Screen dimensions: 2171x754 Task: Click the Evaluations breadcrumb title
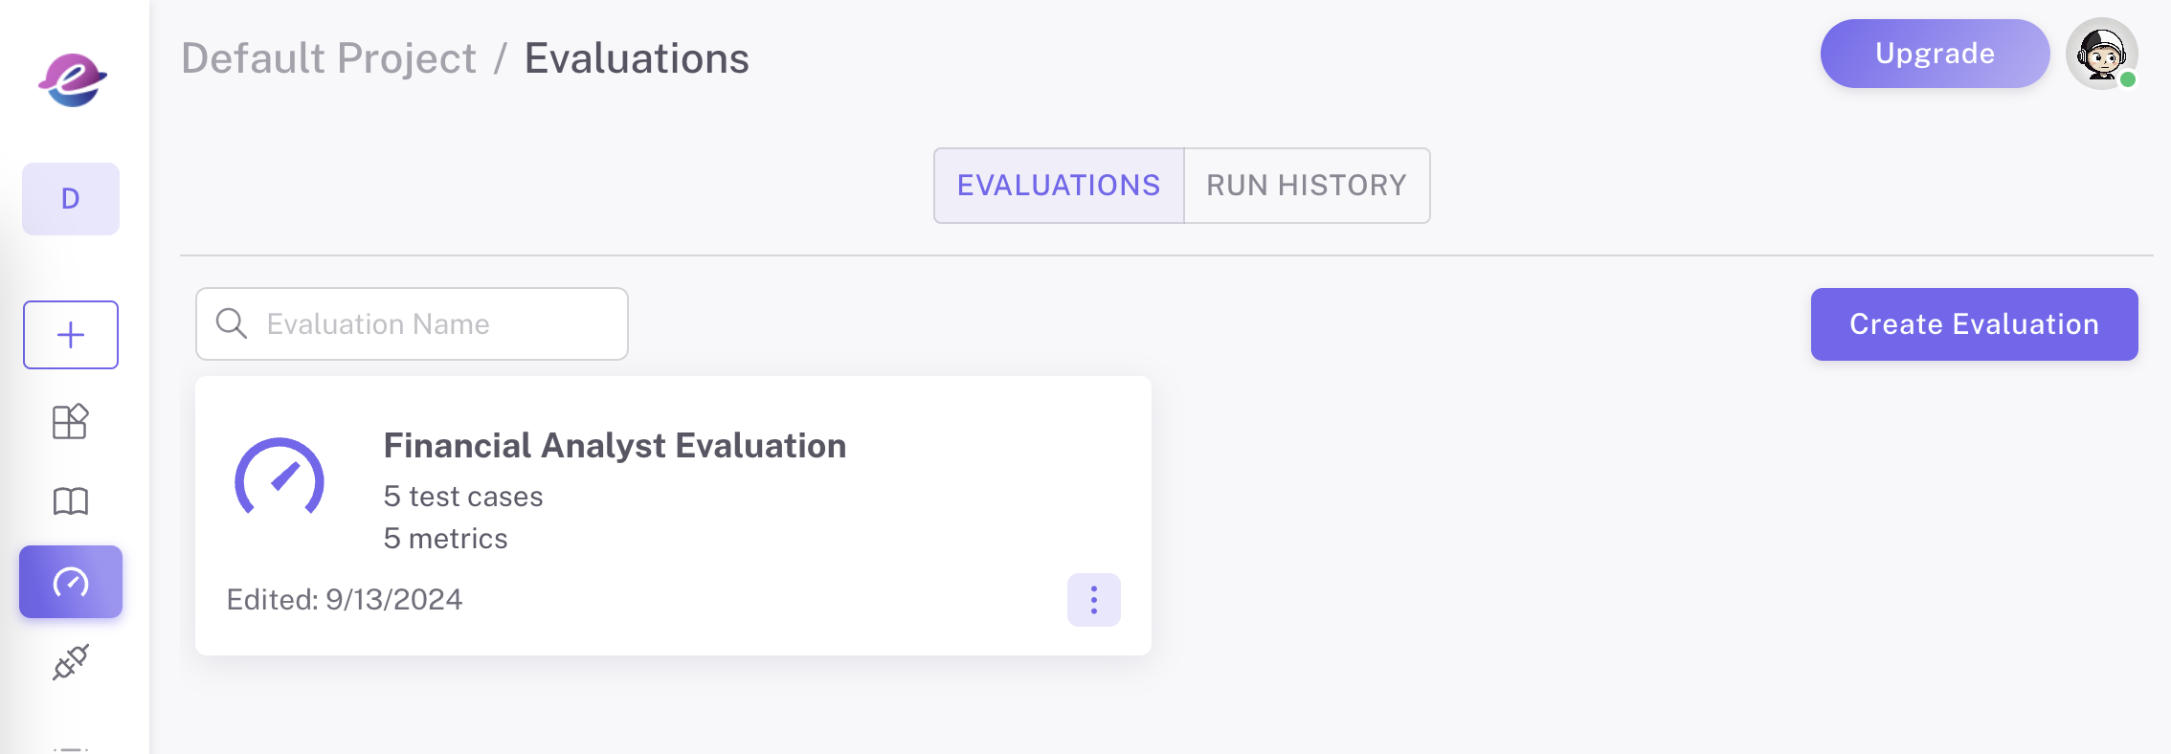pos(637,58)
